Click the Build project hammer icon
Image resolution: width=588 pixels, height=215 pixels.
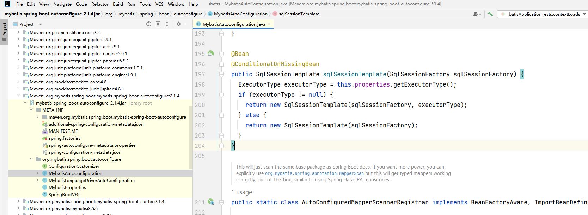(490, 14)
